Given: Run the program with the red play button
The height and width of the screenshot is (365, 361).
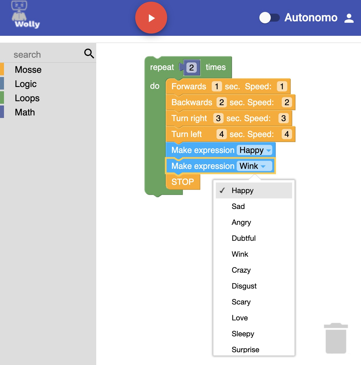Looking at the screenshot, I should (151, 18).
